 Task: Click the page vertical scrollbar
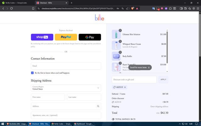200,35
